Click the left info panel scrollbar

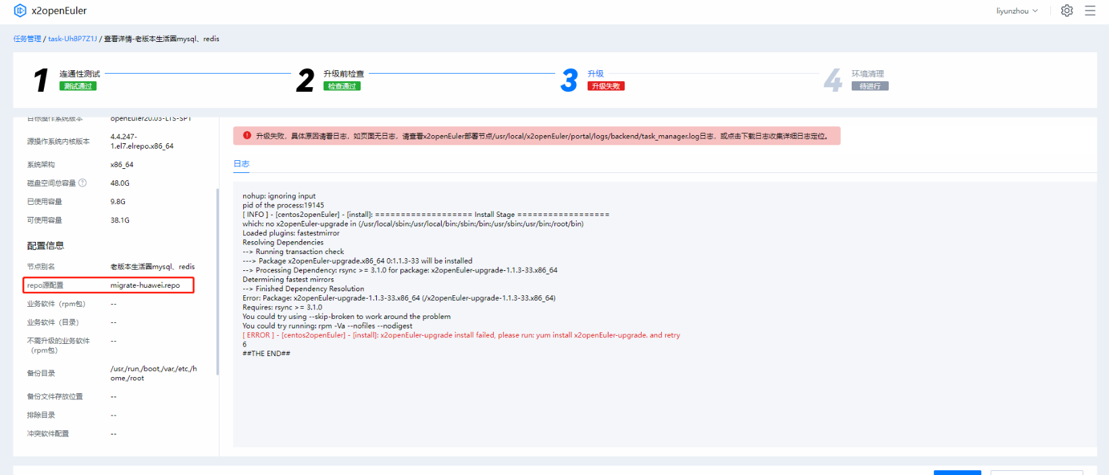(217, 280)
